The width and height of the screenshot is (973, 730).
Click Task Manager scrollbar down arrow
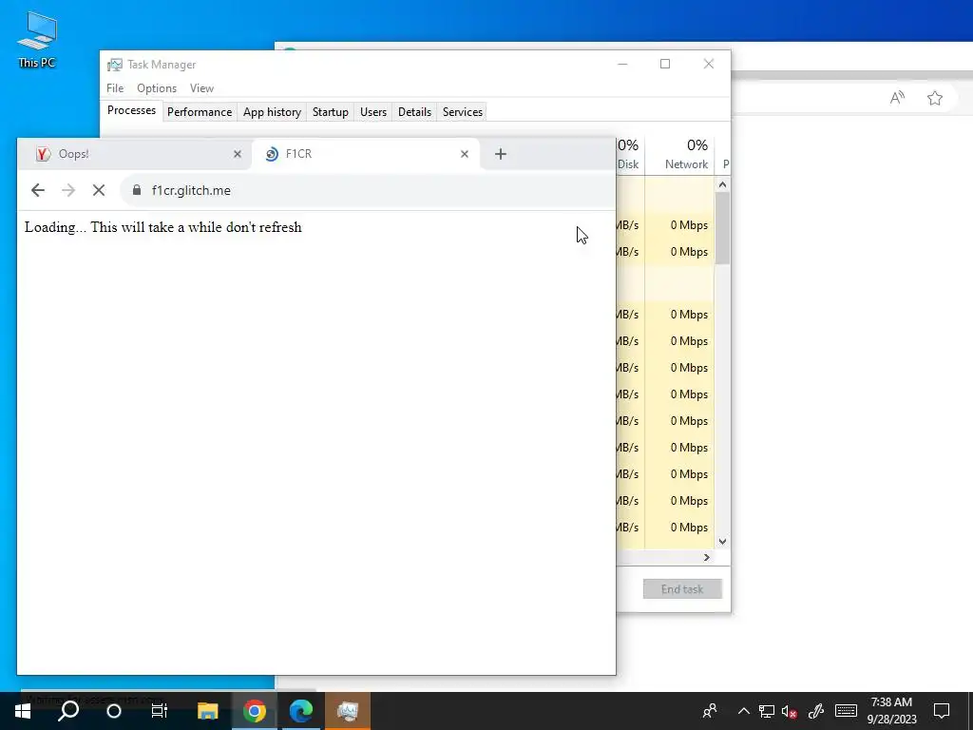pos(722,541)
